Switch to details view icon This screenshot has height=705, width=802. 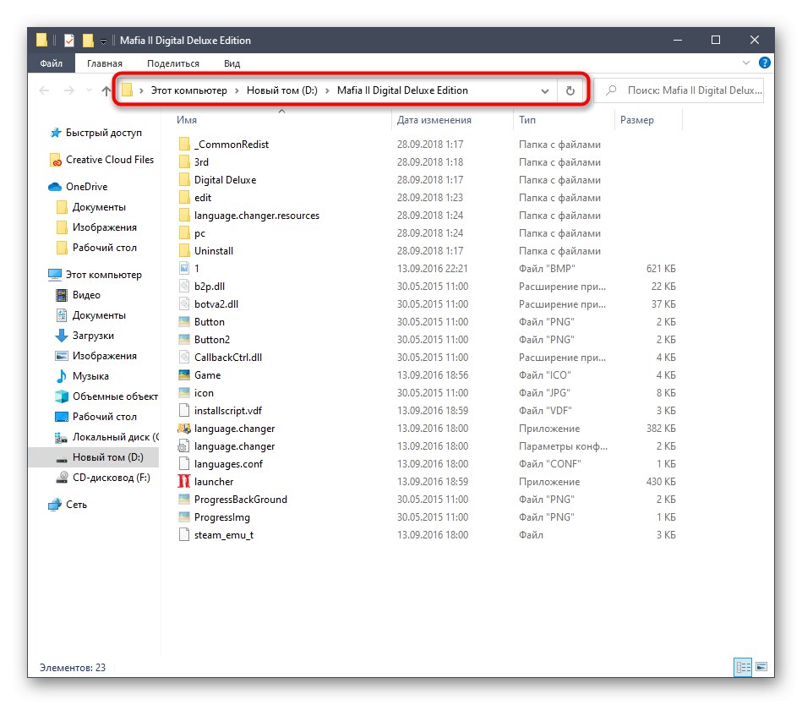pyautogui.click(x=743, y=667)
